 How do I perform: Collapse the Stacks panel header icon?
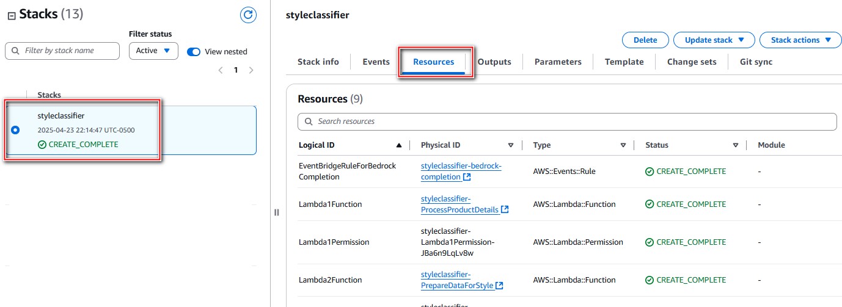pos(11,15)
